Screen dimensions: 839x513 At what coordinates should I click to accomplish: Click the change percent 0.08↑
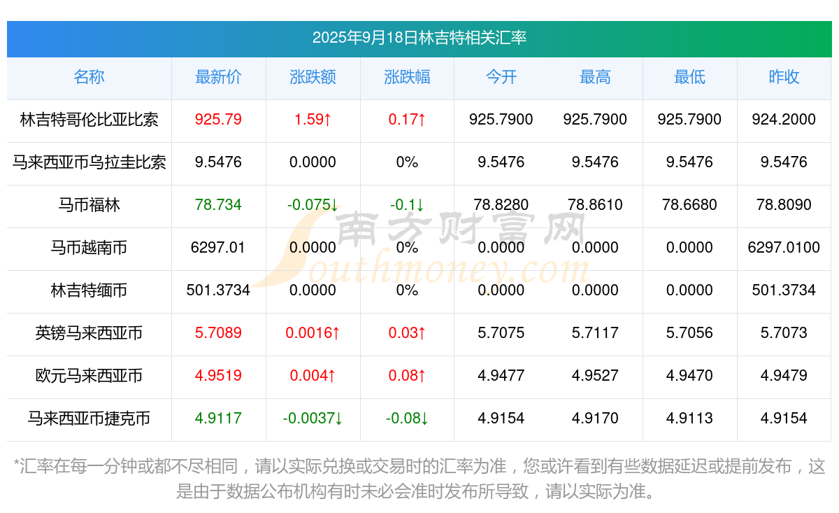click(x=407, y=376)
